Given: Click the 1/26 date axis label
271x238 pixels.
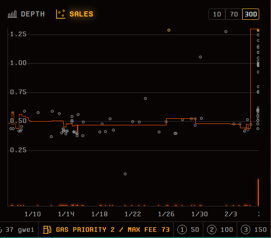Looking at the screenshot, I should 166,214.
